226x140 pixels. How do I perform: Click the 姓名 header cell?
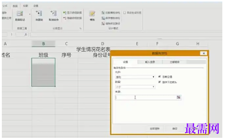[6, 55]
